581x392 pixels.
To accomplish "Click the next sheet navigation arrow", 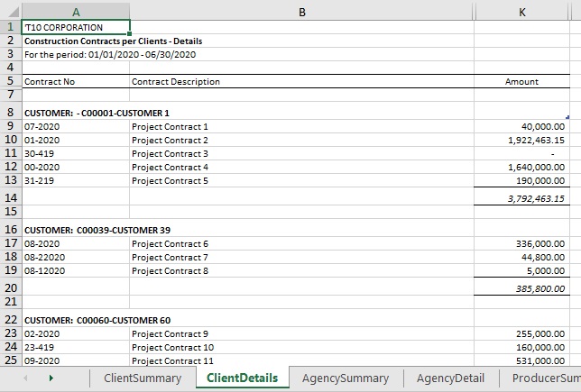I will (51, 378).
